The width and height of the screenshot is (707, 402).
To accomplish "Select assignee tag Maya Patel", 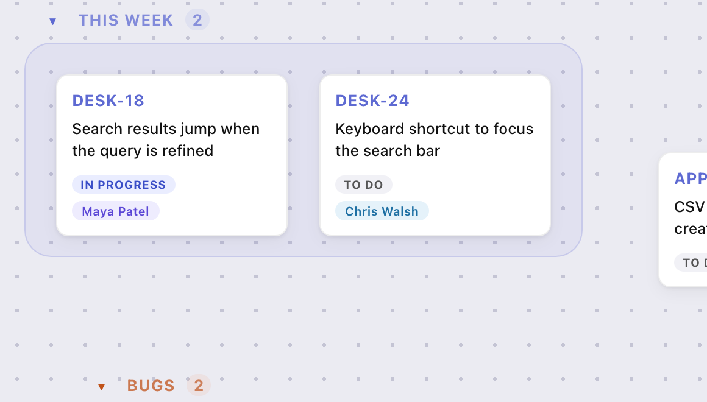I will pos(115,211).
